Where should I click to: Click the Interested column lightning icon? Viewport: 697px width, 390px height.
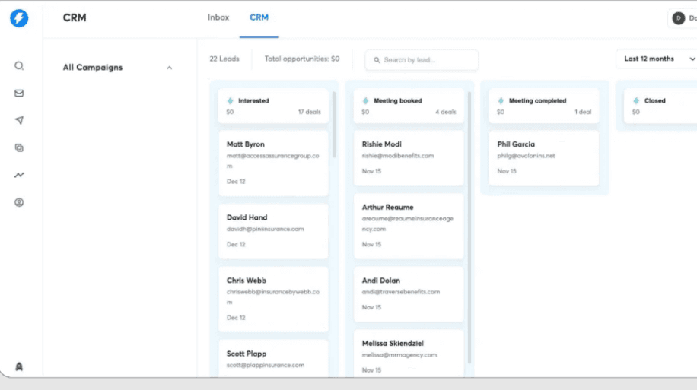(231, 101)
